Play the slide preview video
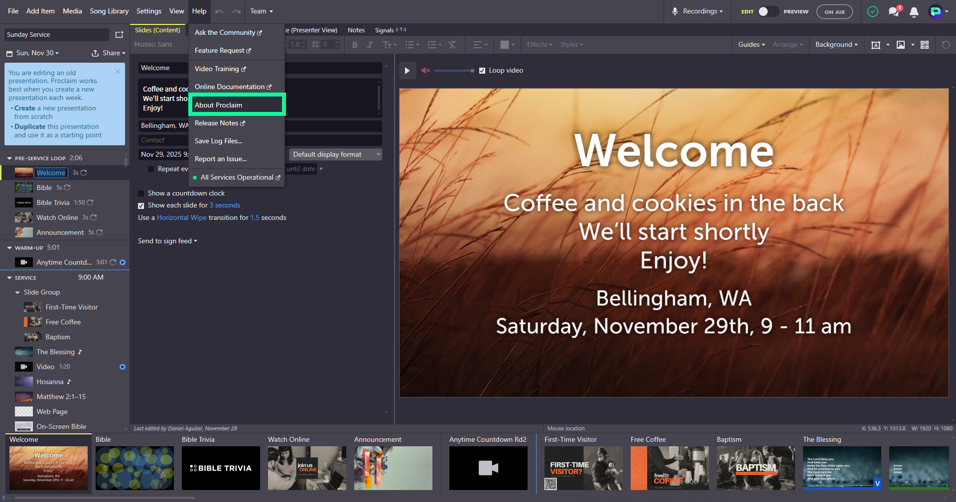Image resolution: width=956 pixels, height=502 pixels. (x=407, y=71)
